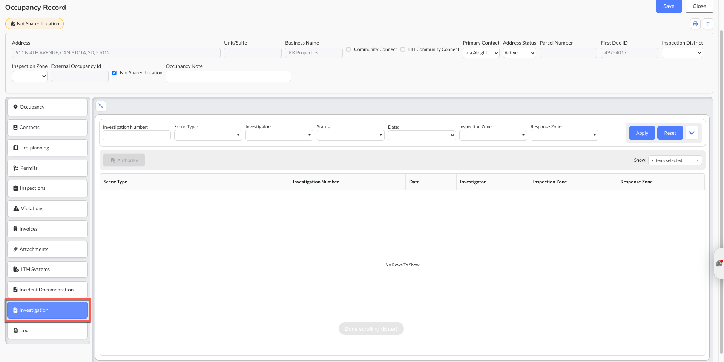Image resolution: width=724 pixels, height=362 pixels.
Task: Click the print icon near top right
Action: tap(695, 24)
